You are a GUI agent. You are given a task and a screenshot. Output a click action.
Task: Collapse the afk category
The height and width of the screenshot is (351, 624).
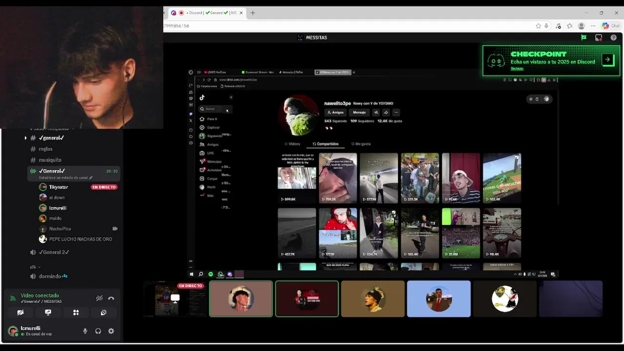pos(35,267)
